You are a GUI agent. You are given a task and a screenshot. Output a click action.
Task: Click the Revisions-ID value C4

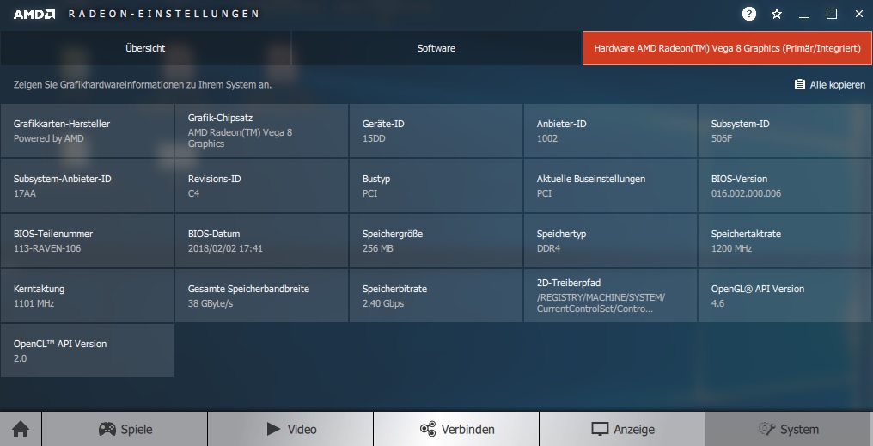pos(193,193)
